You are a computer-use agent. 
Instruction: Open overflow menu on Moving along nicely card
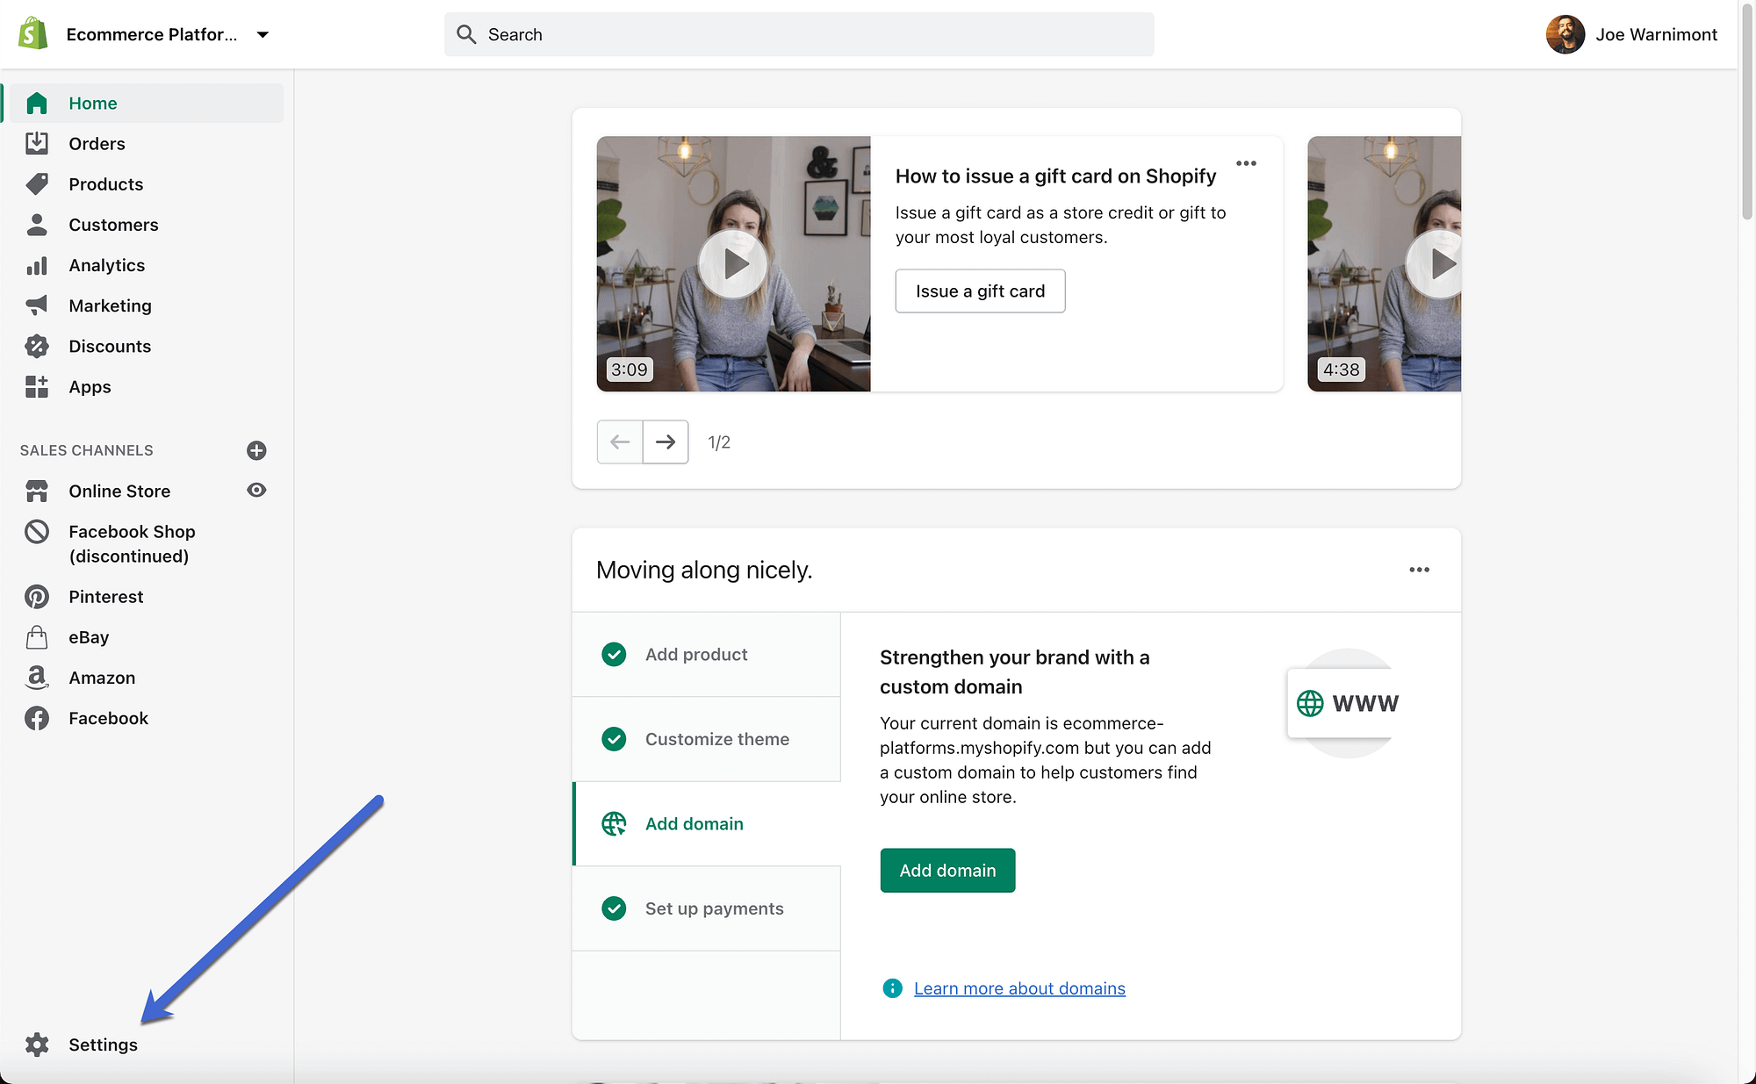[1419, 570]
